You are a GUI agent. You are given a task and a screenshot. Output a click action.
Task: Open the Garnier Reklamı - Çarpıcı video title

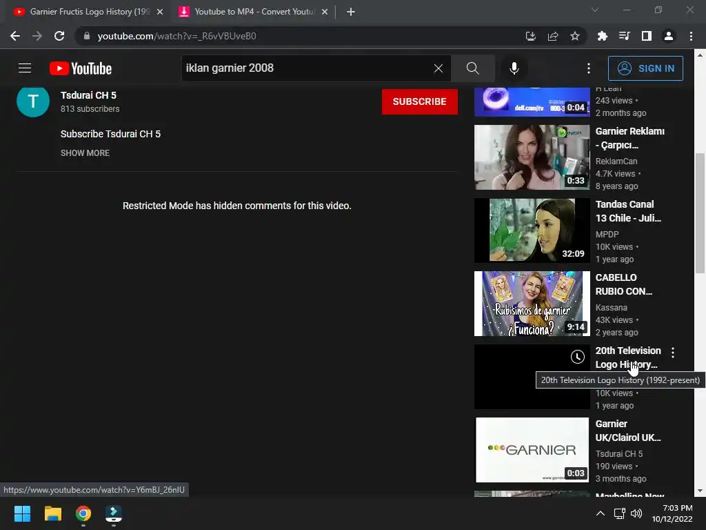coord(630,138)
